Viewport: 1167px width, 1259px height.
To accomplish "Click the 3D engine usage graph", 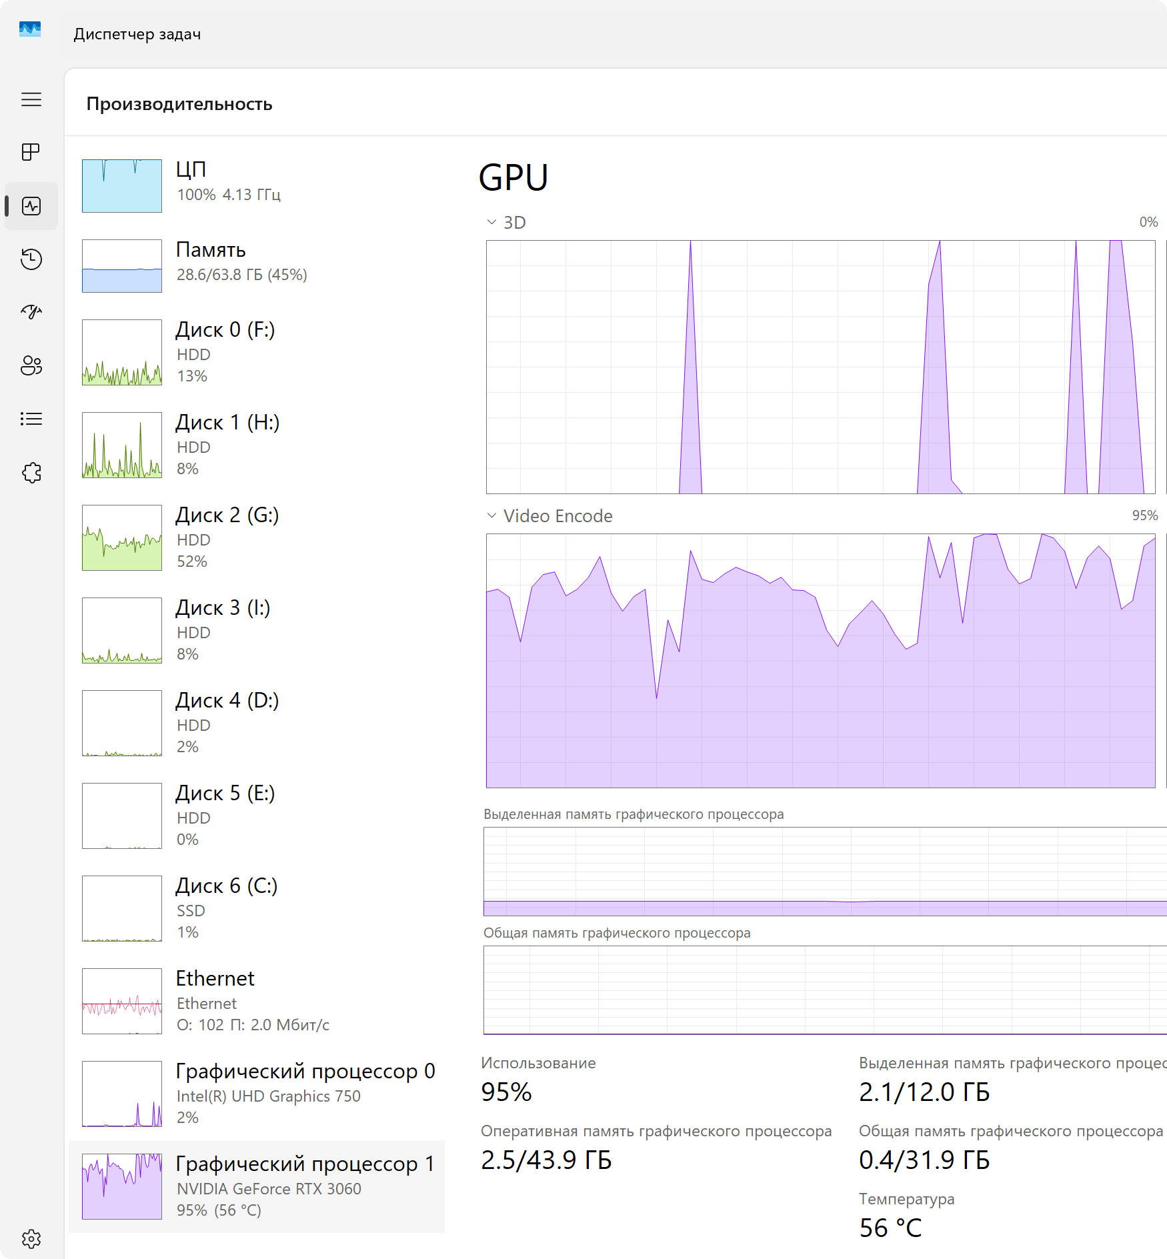I will [821, 367].
